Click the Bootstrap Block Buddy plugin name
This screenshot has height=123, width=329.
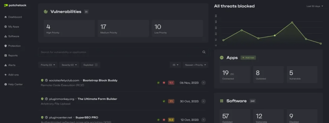pyautogui.click(x=100, y=80)
